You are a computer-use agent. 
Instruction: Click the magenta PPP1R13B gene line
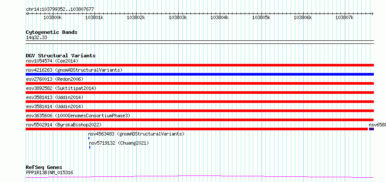200,176
